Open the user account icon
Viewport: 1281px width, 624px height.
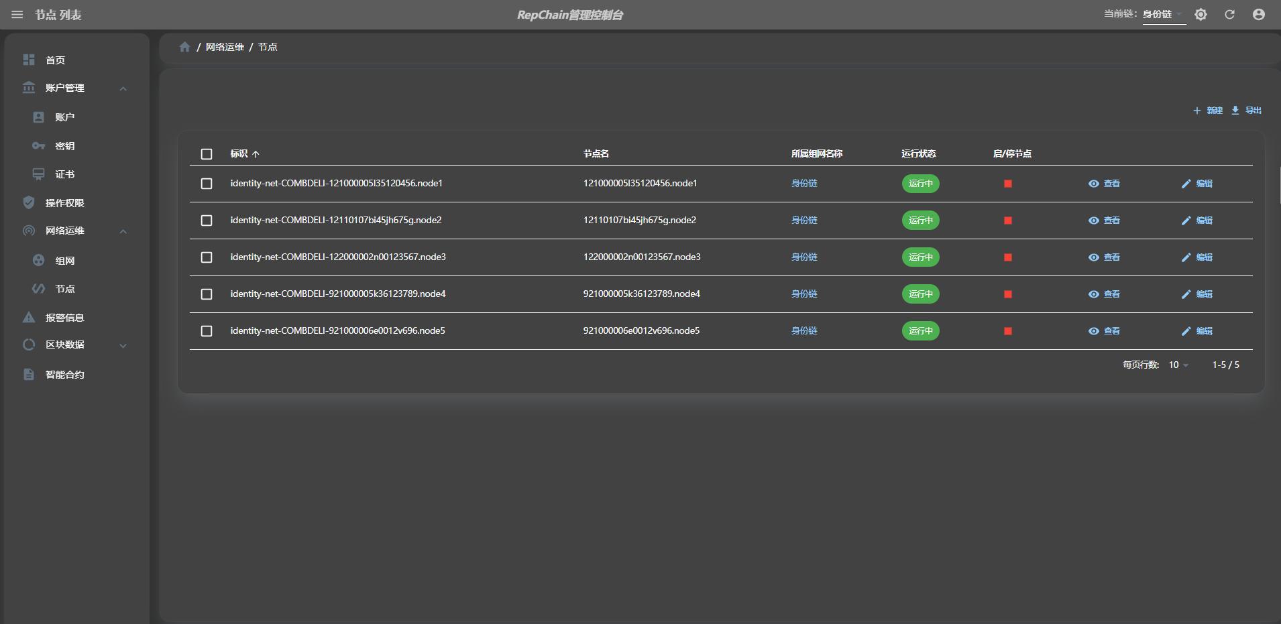tap(1259, 15)
